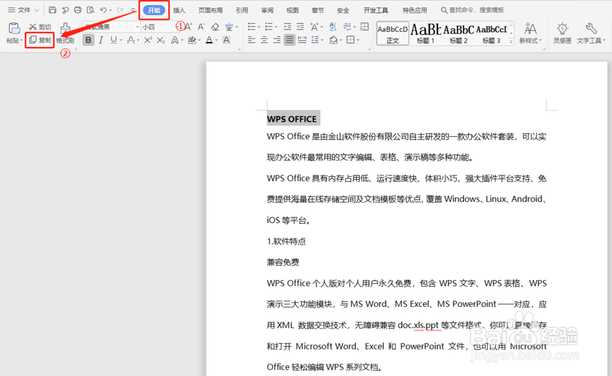Viewport: 612px width, 376px height.
Task: Apply text highlight color
Action: coord(192,40)
